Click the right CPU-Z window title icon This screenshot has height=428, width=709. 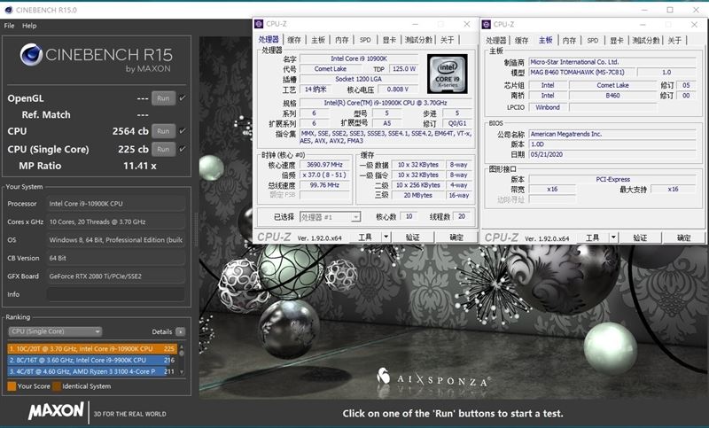tap(486, 24)
